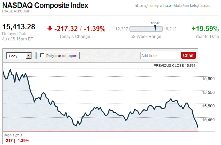Click the TODAY marker on range bar

click(155, 28)
